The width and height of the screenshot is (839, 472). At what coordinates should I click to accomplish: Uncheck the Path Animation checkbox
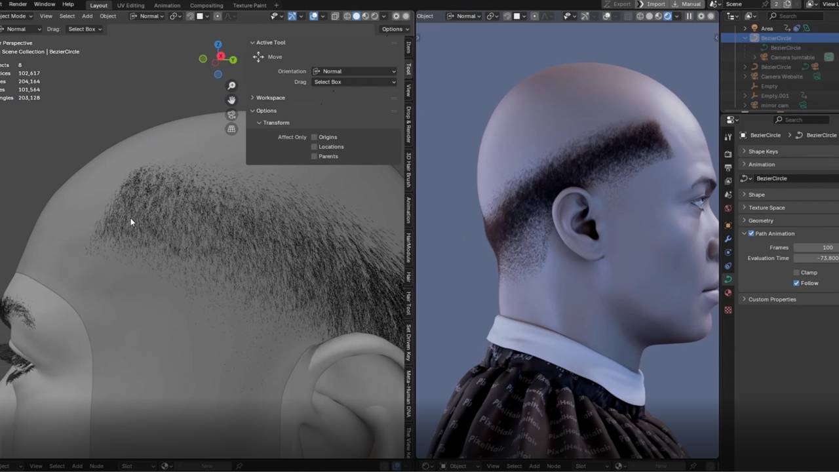751,233
